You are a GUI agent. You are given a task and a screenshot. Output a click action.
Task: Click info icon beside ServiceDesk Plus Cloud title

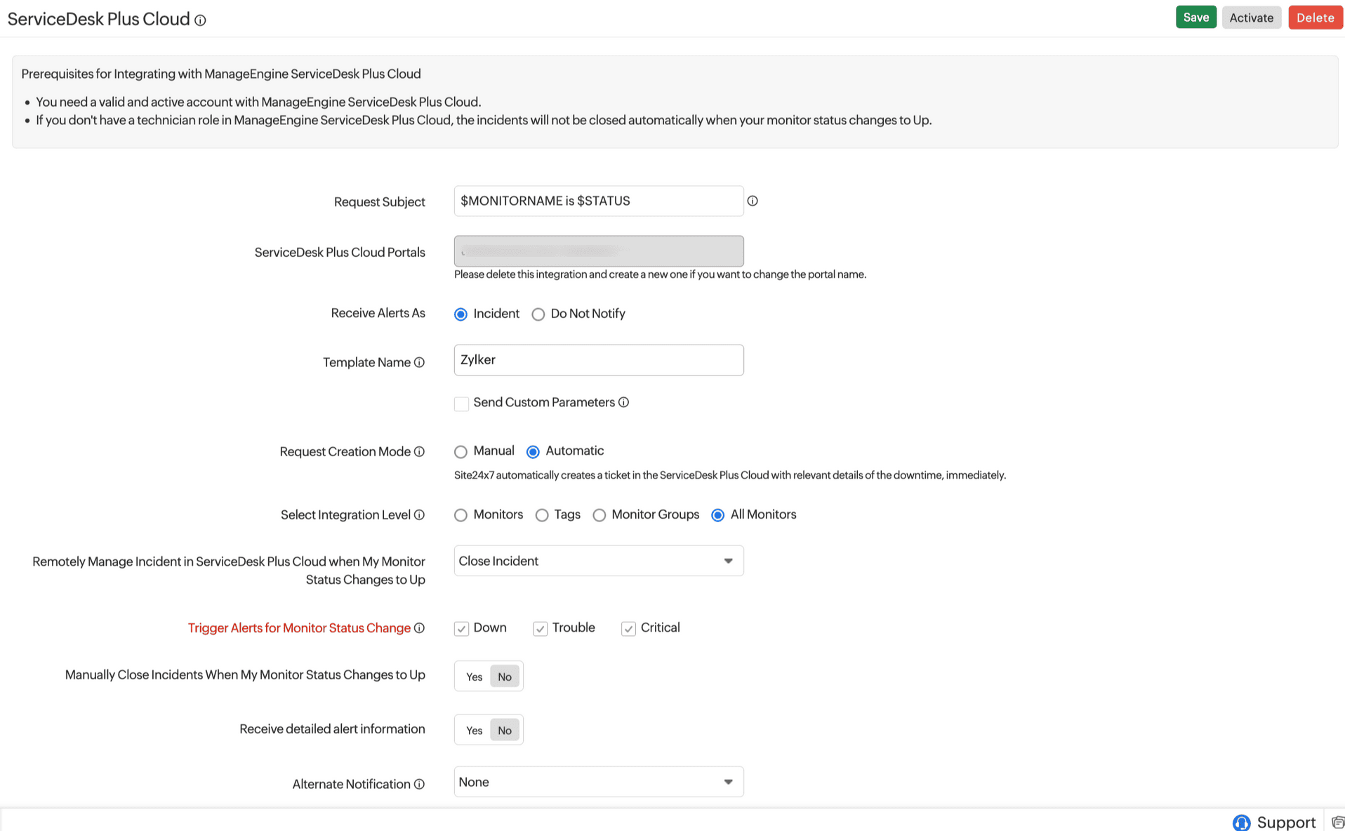tap(200, 20)
